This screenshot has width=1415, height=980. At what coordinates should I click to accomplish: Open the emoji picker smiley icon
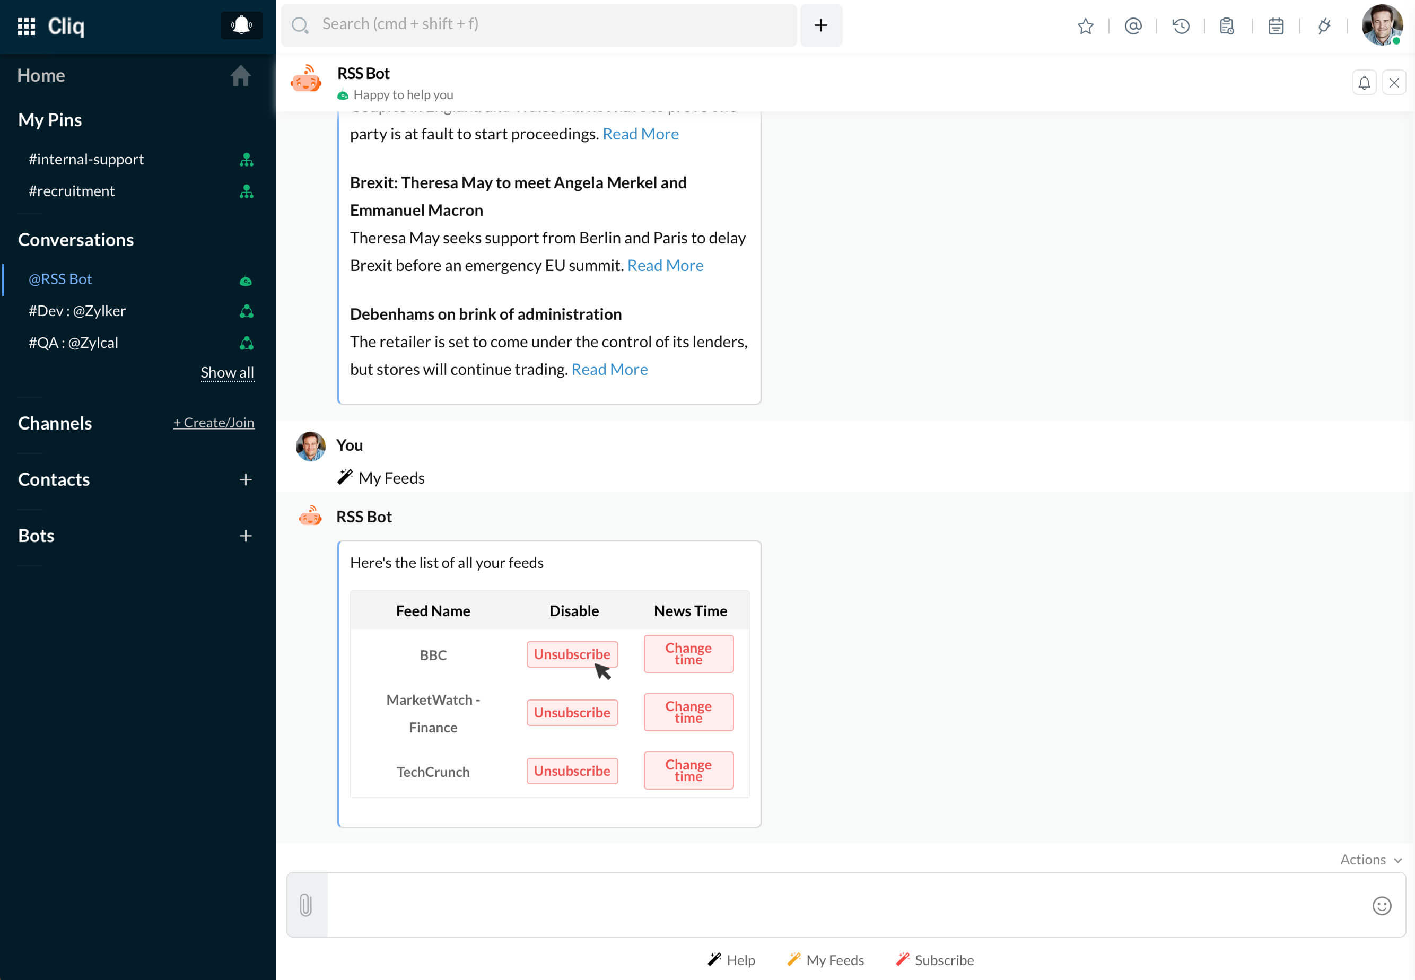(1381, 906)
